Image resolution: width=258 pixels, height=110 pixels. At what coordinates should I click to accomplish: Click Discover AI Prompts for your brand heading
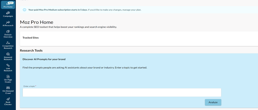[x=44, y=59]
